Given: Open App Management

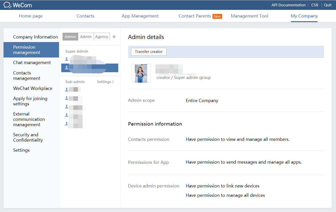Looking at the screenshot, I should click(140, 16).
